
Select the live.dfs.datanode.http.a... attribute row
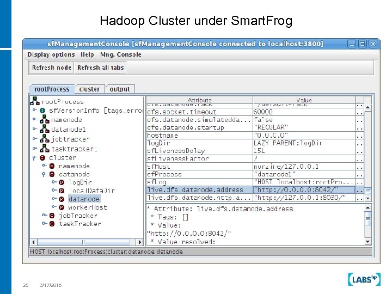[x=255, y=198]
